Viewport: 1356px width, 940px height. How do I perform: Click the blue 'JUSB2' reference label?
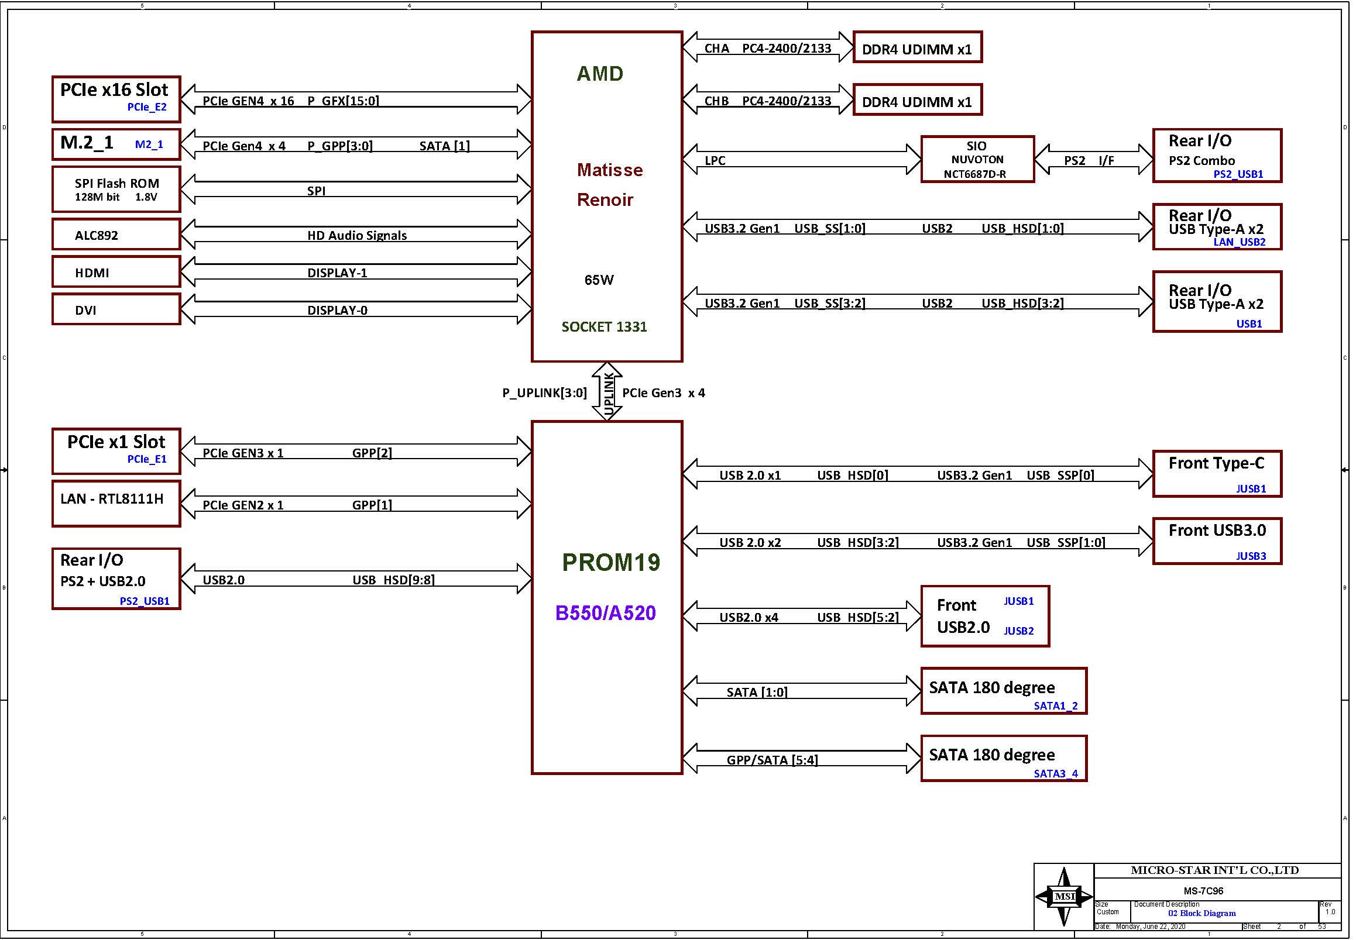pyautogui.click(x=1019, y=631)
